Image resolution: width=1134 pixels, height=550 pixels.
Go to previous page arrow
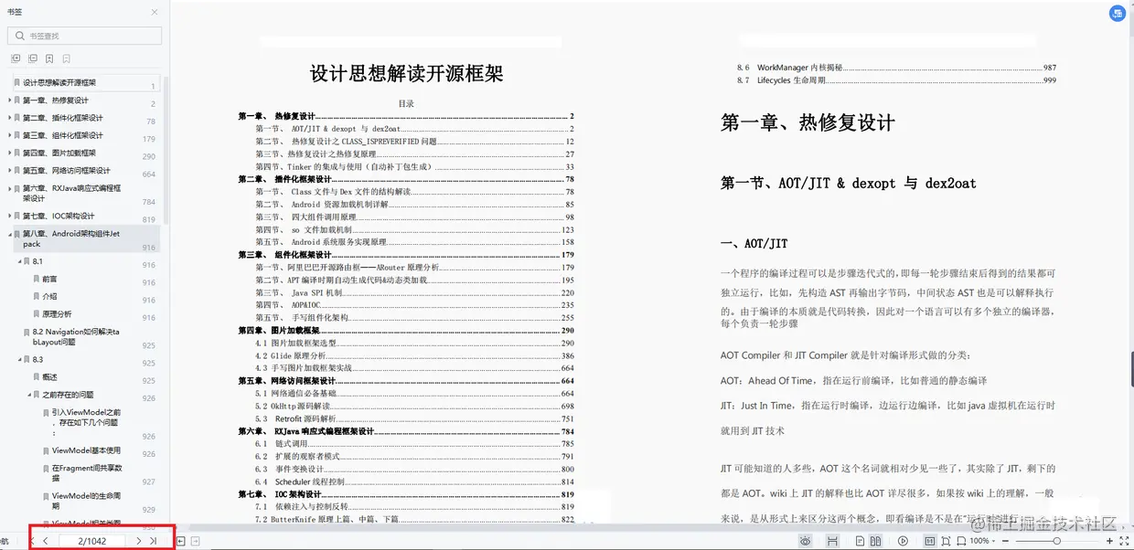[x=46, y=541]
